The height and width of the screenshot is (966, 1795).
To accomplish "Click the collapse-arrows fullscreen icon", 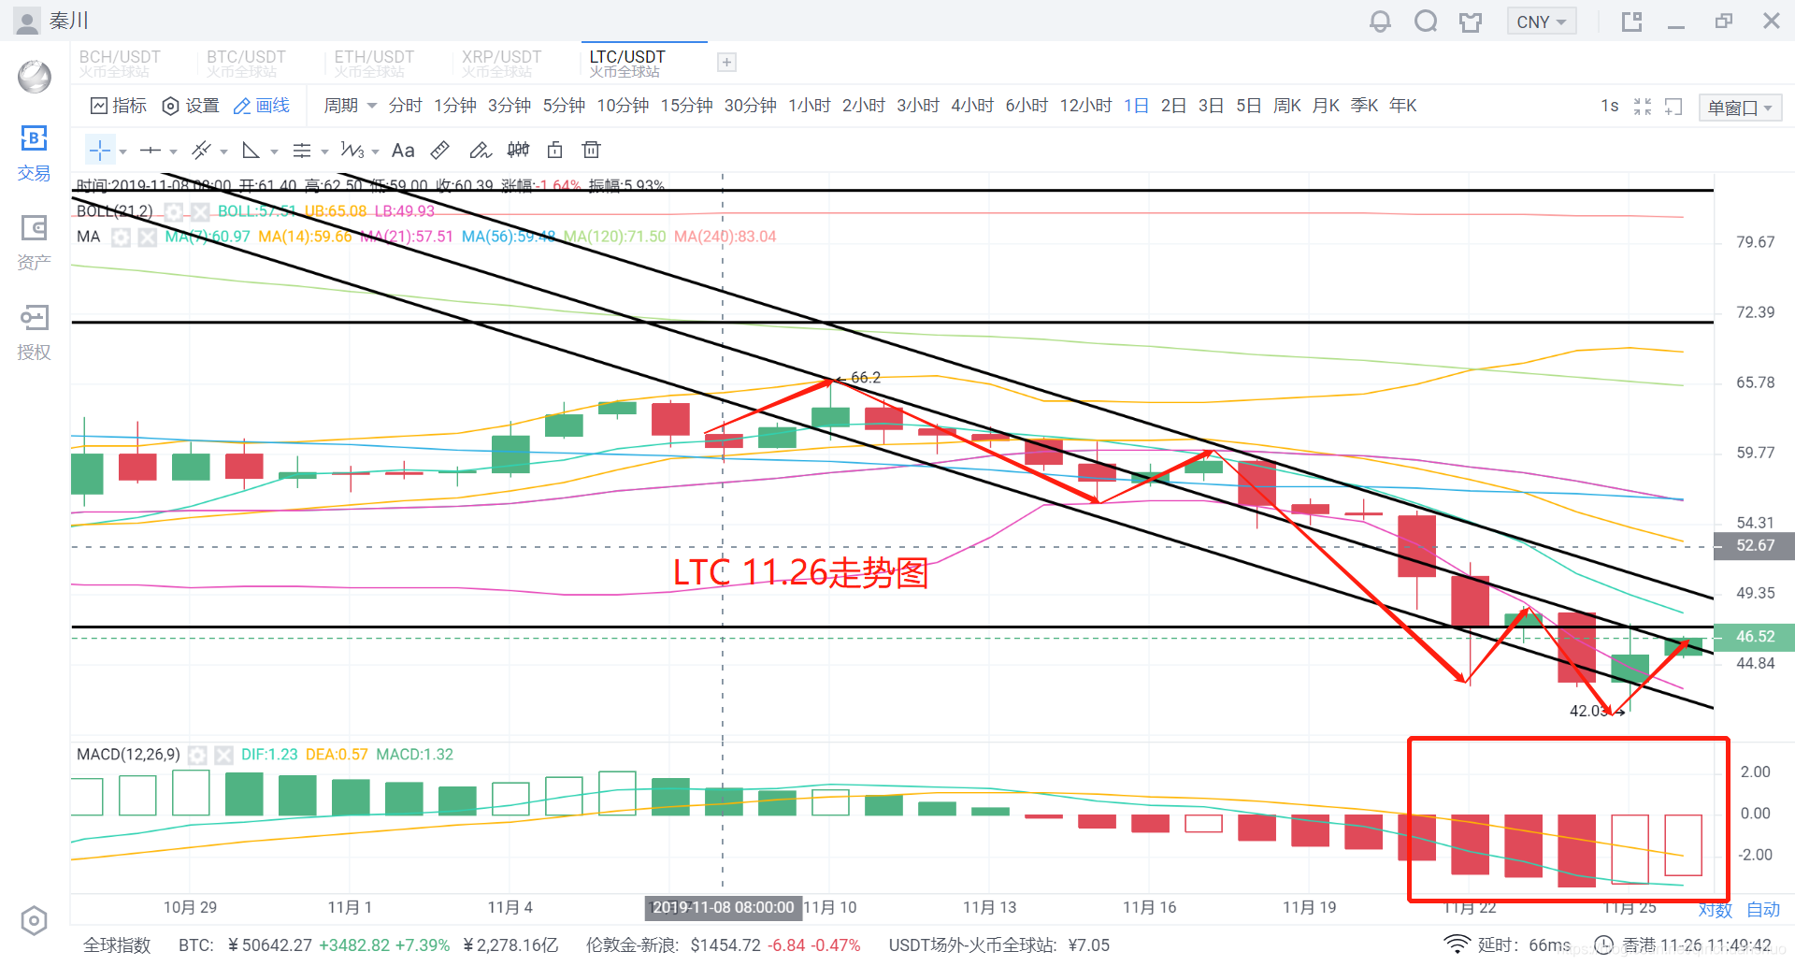I will (1643, 107).
